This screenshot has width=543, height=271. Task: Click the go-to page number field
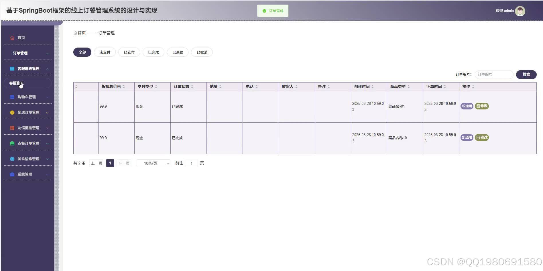(x=191, y=164)
